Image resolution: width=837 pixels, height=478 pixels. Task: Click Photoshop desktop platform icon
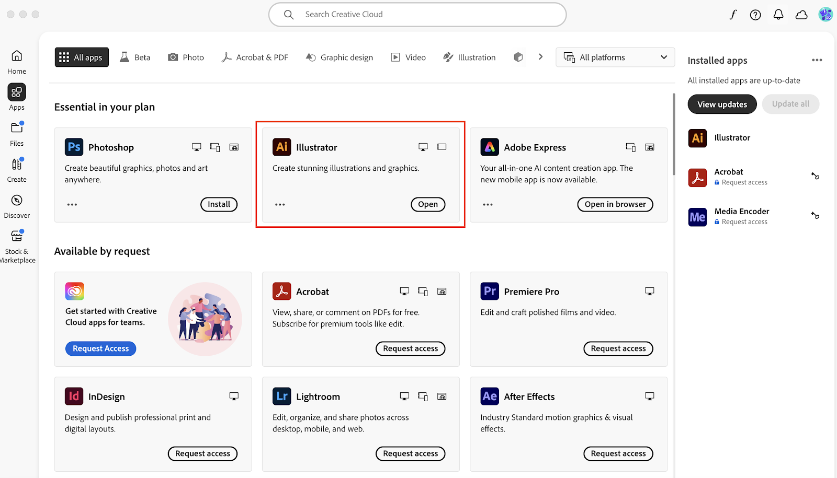point(197,147)
